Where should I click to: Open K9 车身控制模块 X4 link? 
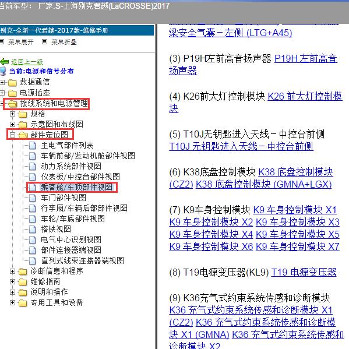click(211, 235)
